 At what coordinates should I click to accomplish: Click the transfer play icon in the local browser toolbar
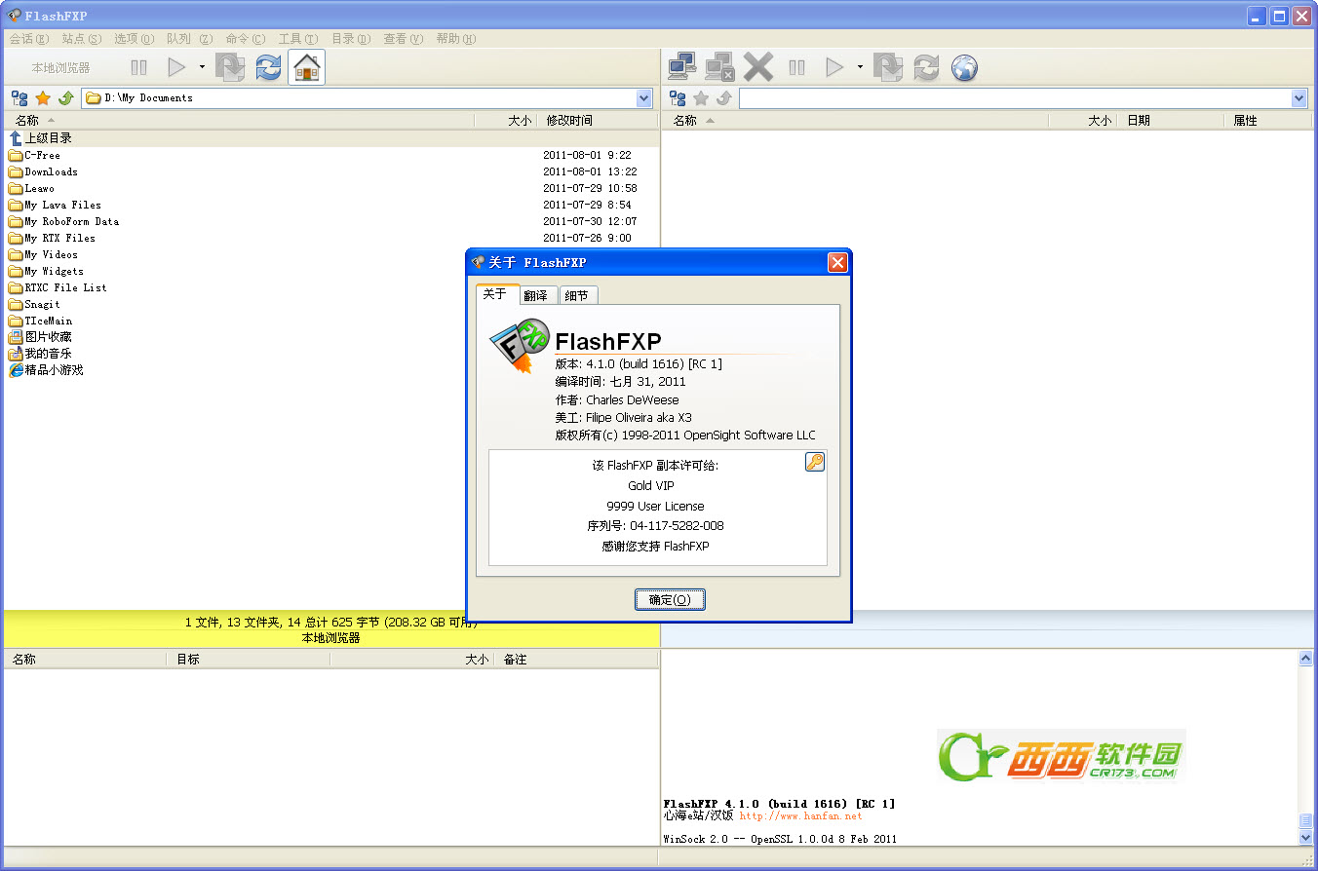point(176,67)
